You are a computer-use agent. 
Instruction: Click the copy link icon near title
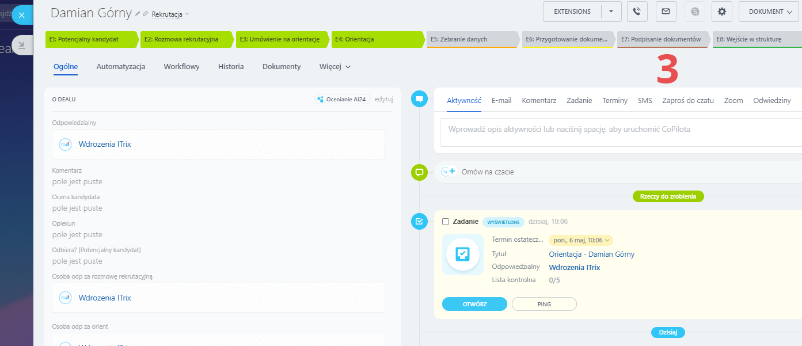[145, 13]
